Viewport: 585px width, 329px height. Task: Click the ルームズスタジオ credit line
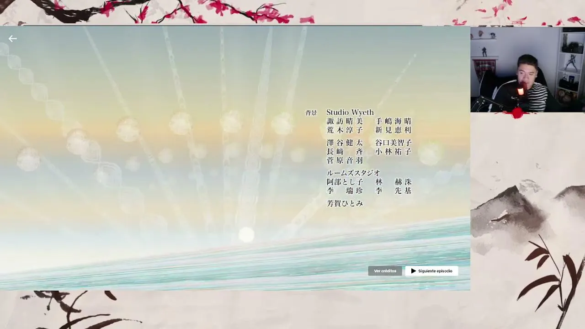353,173
